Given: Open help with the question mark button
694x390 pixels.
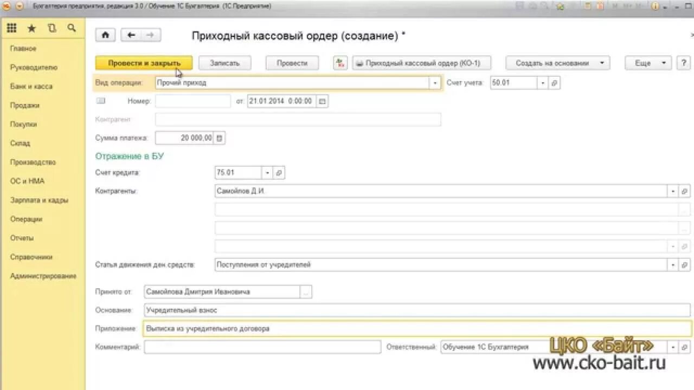Looking at the screenshot, I should click(x=683, y=63).
